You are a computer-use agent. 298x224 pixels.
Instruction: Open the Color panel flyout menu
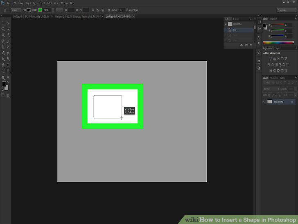click(296, 19)
